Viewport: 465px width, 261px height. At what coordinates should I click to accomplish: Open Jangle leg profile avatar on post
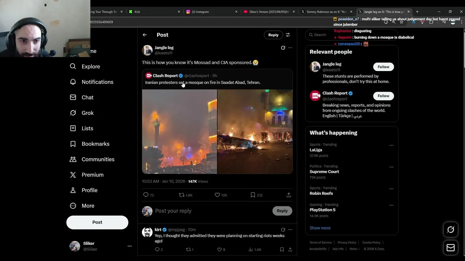[147, 50]
